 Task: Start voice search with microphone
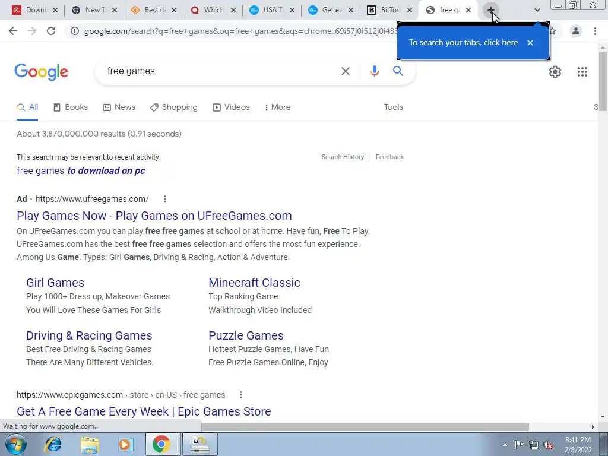click(x=374, y=71)
